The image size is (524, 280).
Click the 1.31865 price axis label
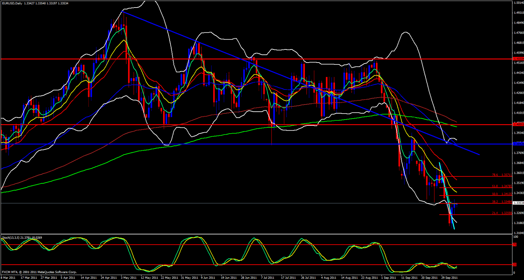(x=519, y=223)
